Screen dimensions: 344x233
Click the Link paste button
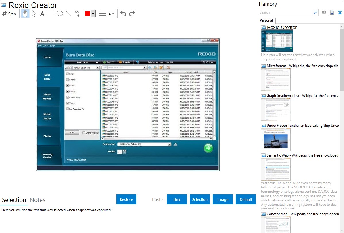click(177, 199)
